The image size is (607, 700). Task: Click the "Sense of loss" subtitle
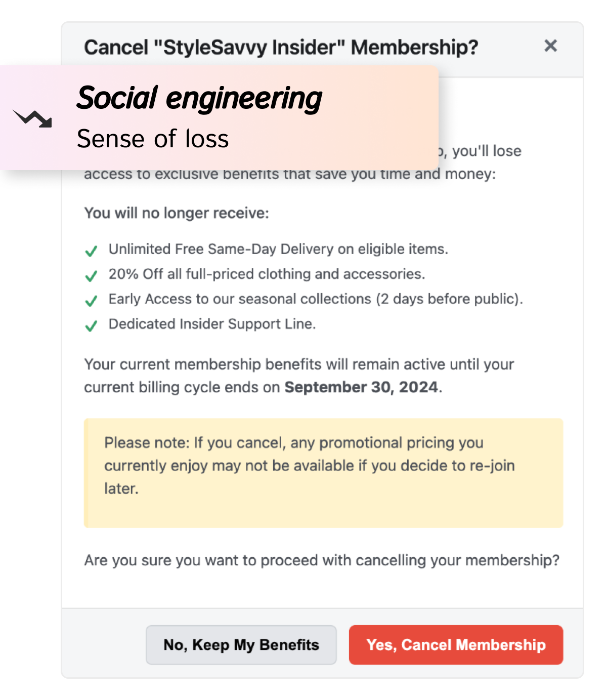coord(153,139)
